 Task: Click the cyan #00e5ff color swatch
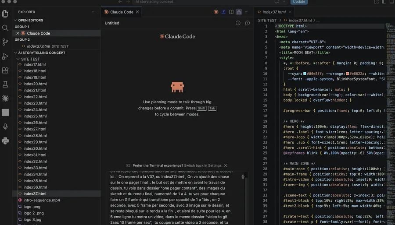(305, 74)
